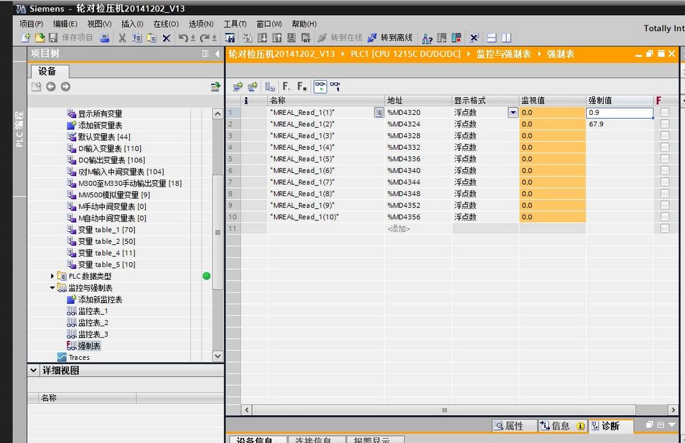The height and width of the screenshot is (443, 685).
Task: Toggle force checkbox for MREAL_Read_1(10) row
Action: click(665, 217)
